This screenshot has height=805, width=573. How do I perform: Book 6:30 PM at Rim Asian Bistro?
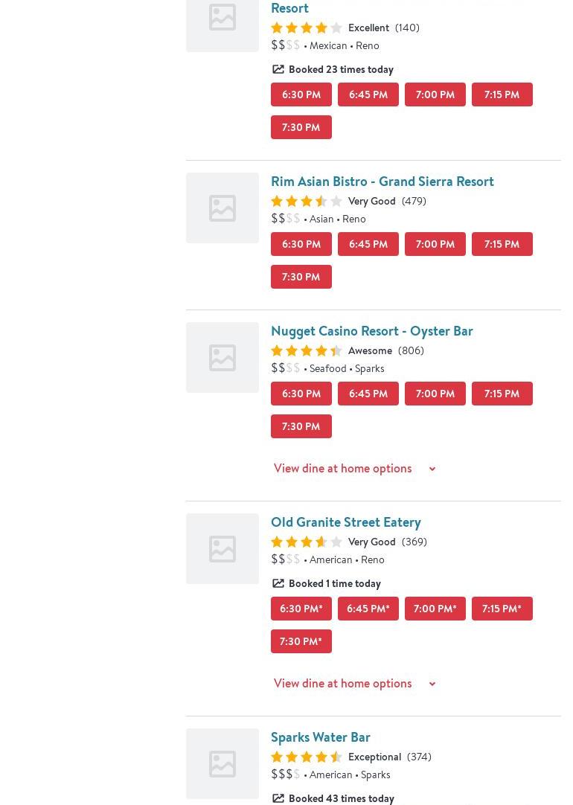click(x=301, y=244)
